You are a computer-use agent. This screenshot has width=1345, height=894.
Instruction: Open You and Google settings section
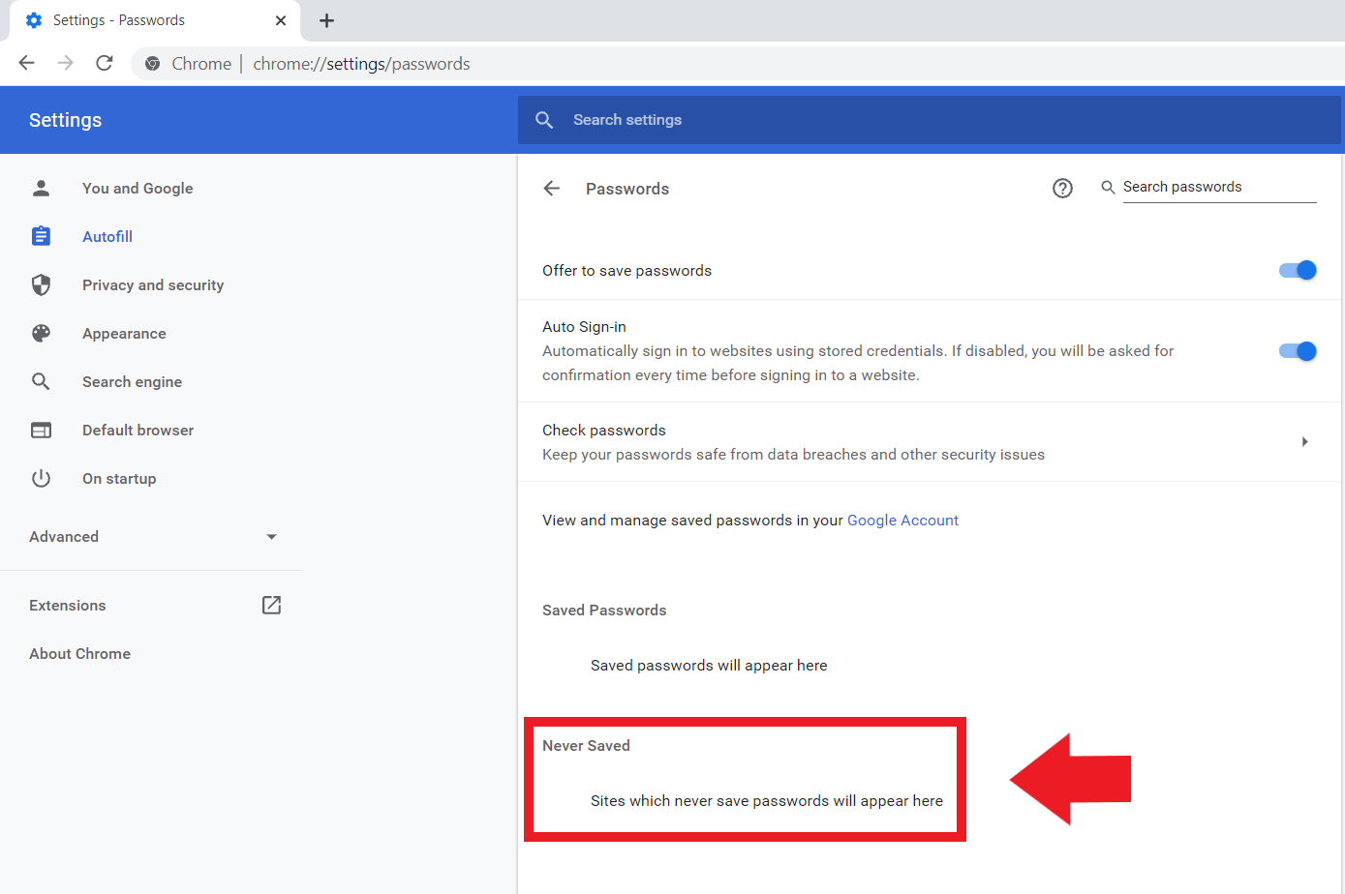point(138,188)
